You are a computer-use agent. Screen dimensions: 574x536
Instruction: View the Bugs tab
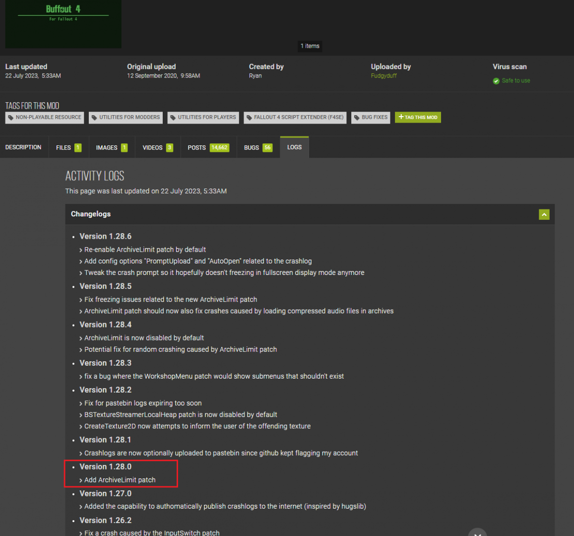click(x=257, y=148)
